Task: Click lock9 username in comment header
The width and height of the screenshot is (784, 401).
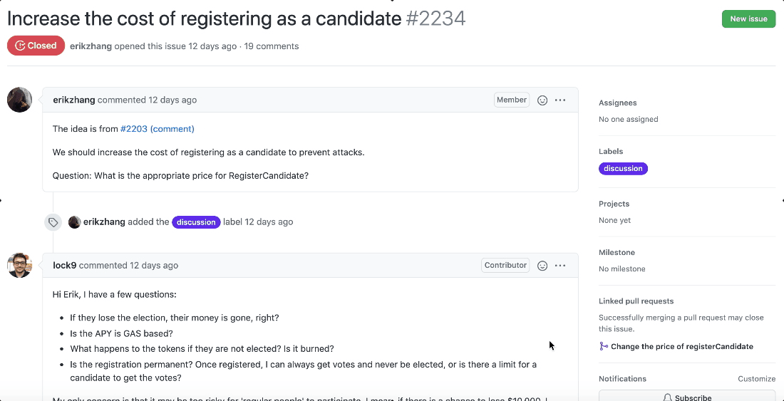Action: pyautogui.click(x=64, y=266)
